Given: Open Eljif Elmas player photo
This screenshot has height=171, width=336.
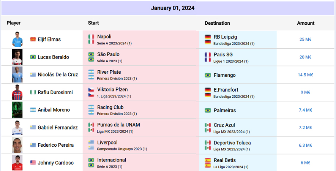Looking at the screenshot, I should (x=17, y=39).
